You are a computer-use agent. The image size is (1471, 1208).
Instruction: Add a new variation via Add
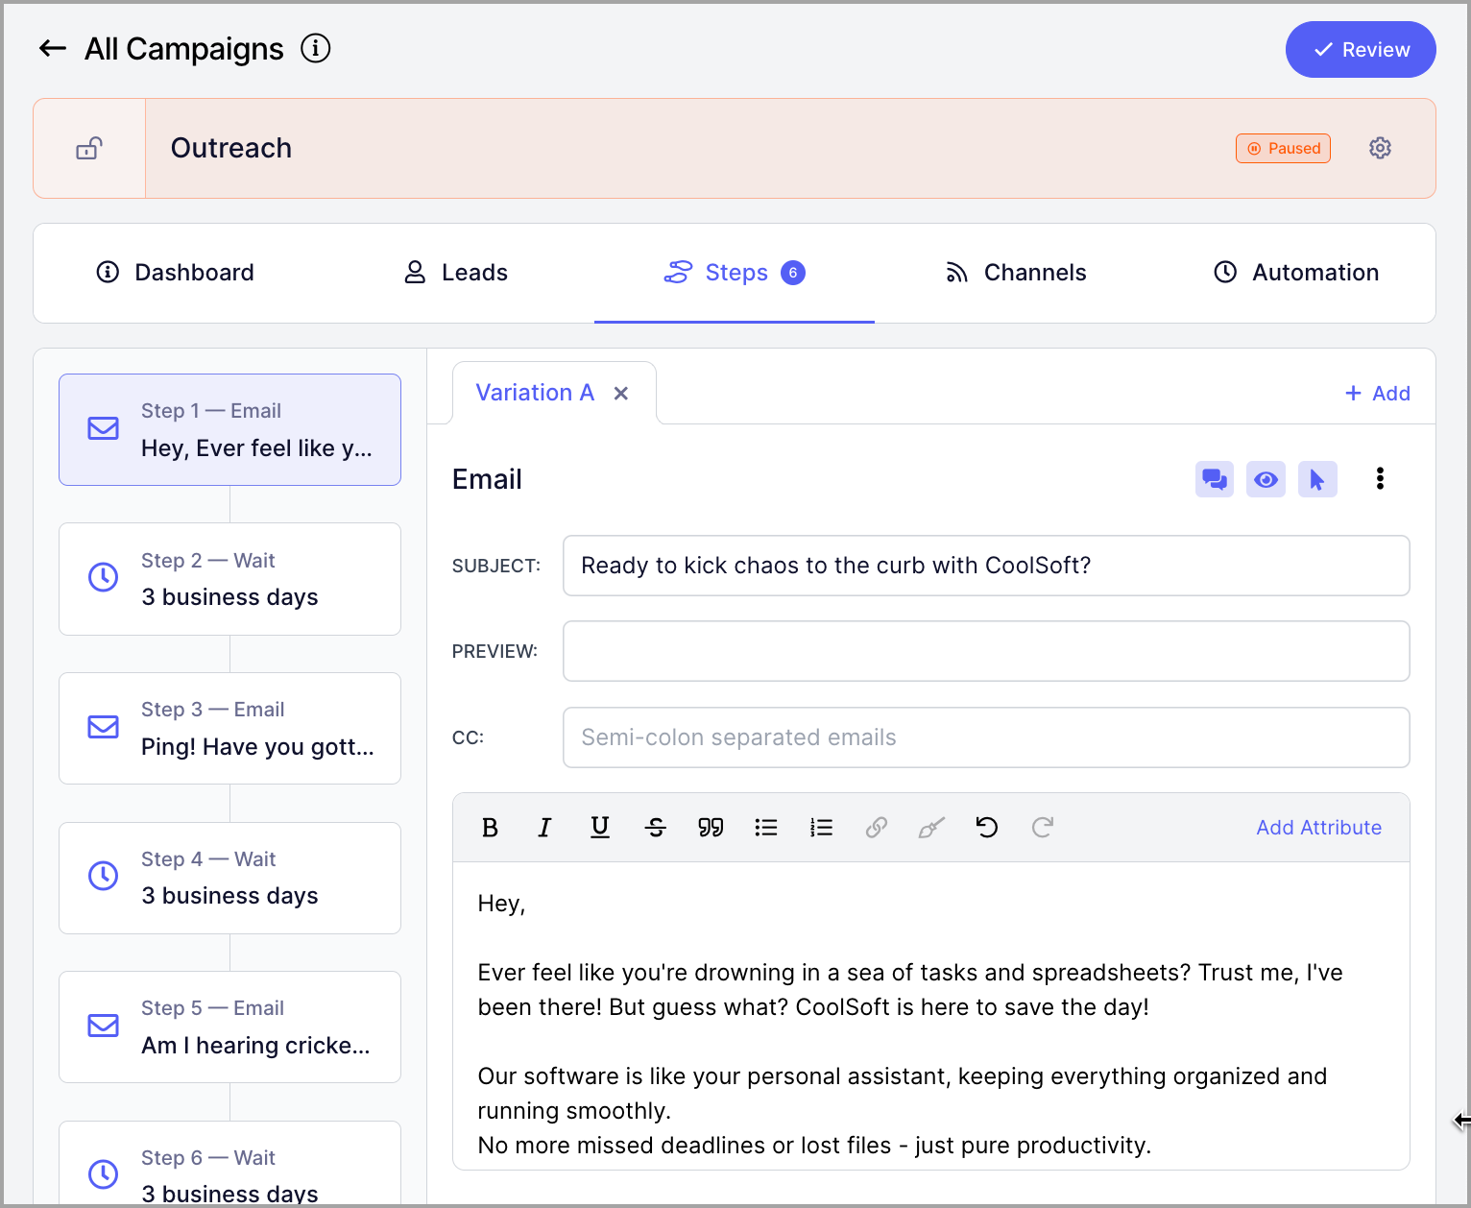click(1377, 393)
